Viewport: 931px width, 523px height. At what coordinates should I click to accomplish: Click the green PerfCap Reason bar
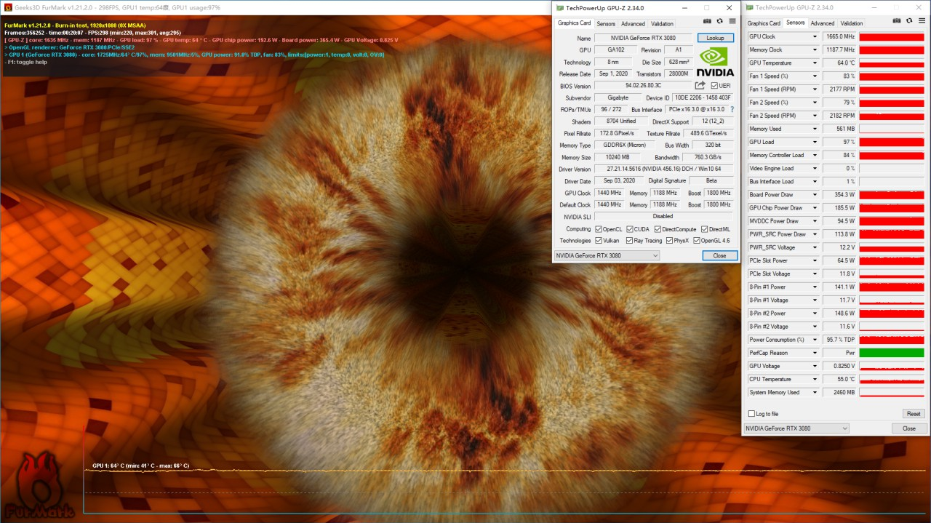point(892,353)
